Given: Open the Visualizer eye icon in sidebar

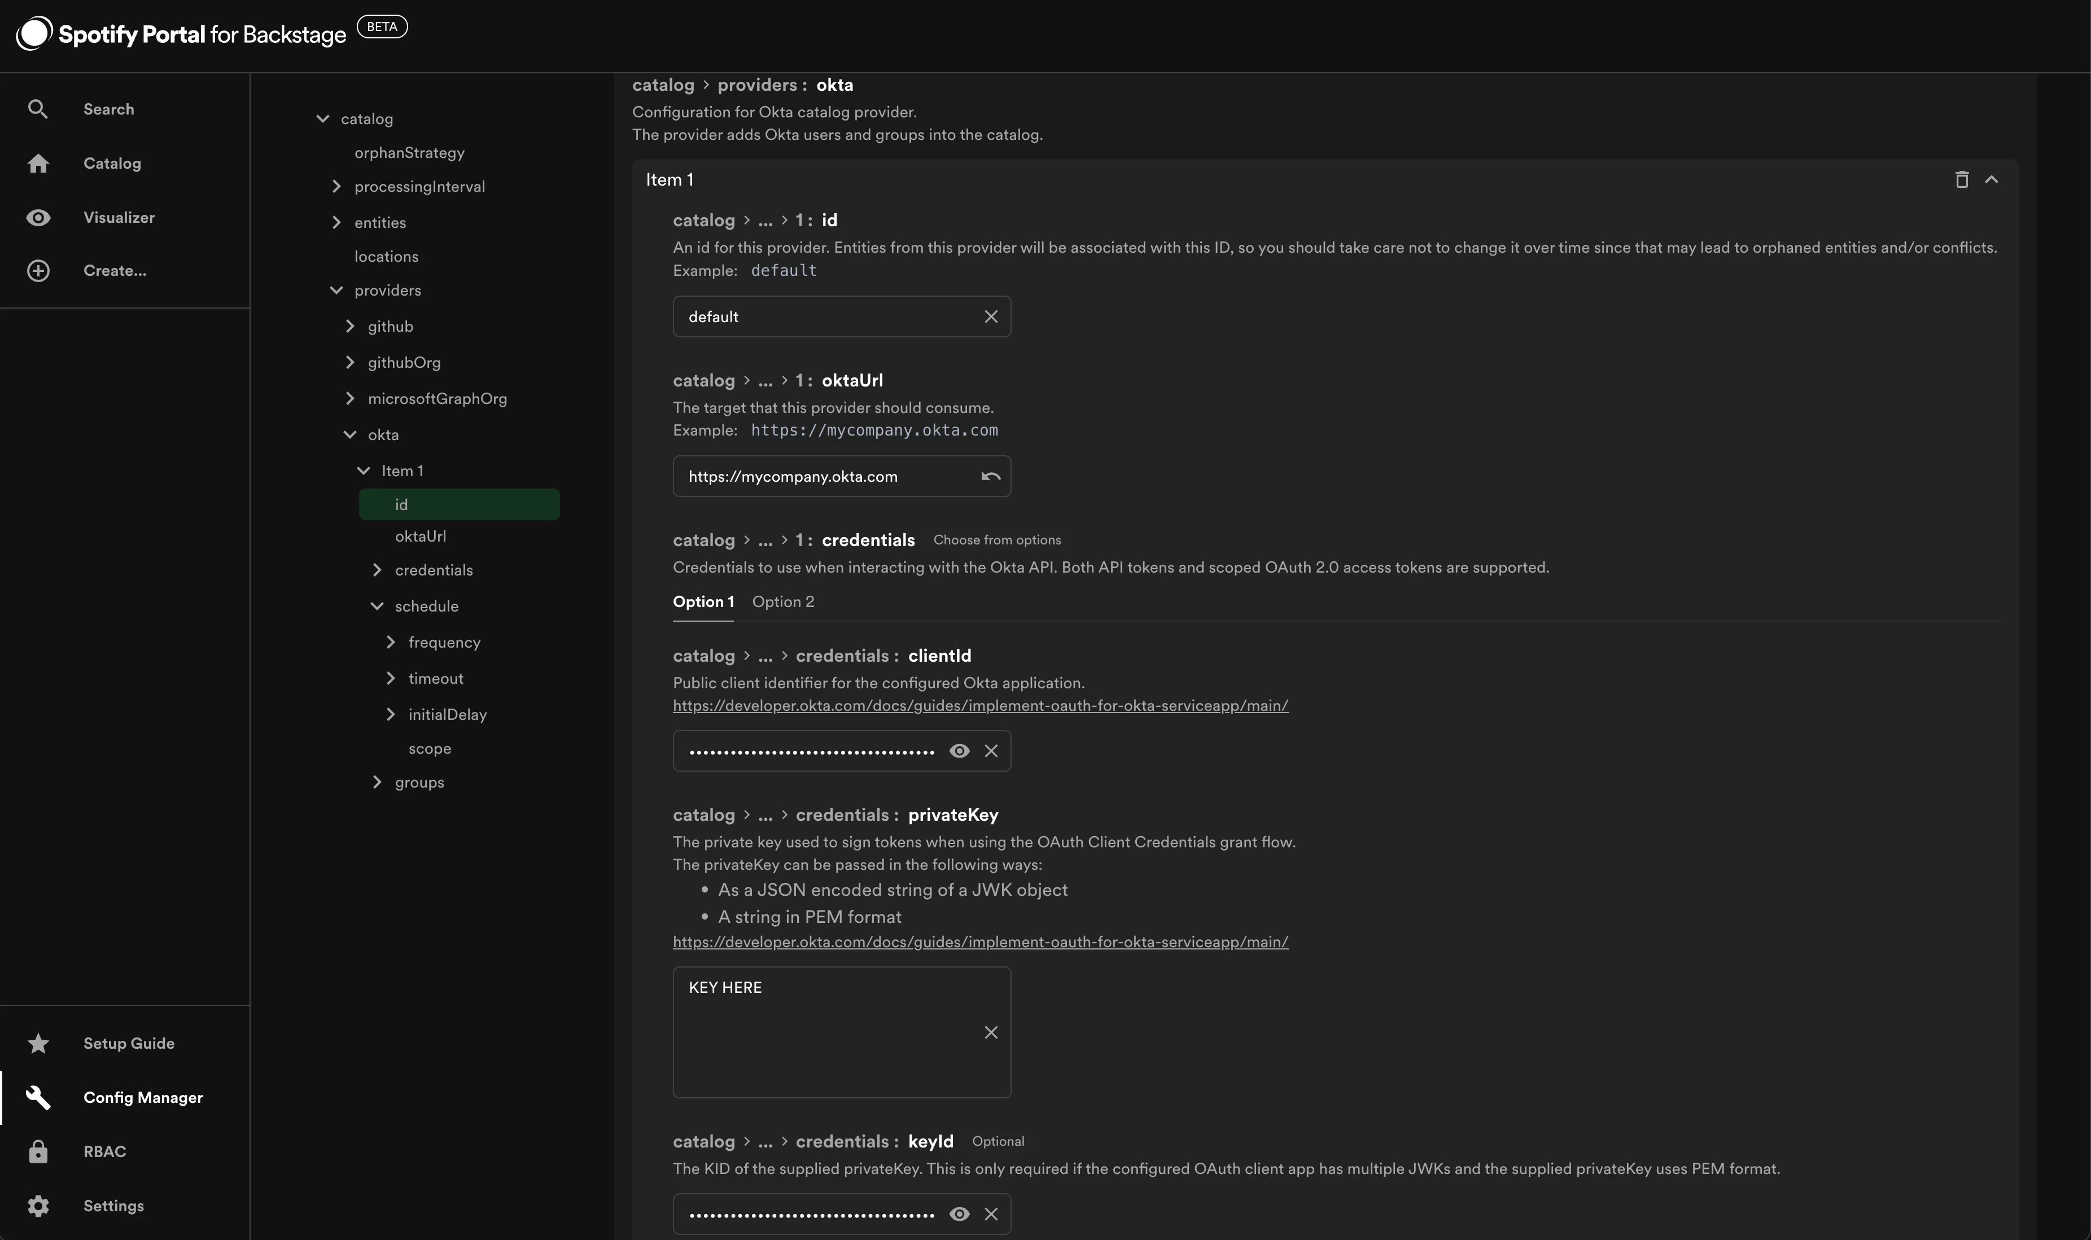Looking at the screenshot, I should click(38, 217).
